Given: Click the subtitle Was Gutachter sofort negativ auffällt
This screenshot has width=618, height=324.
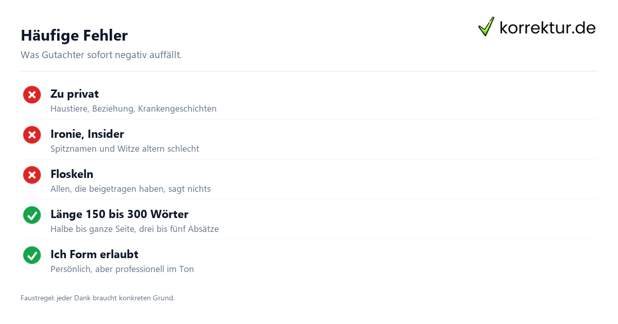Looking at the screenshot, I should tap(101, 55).
